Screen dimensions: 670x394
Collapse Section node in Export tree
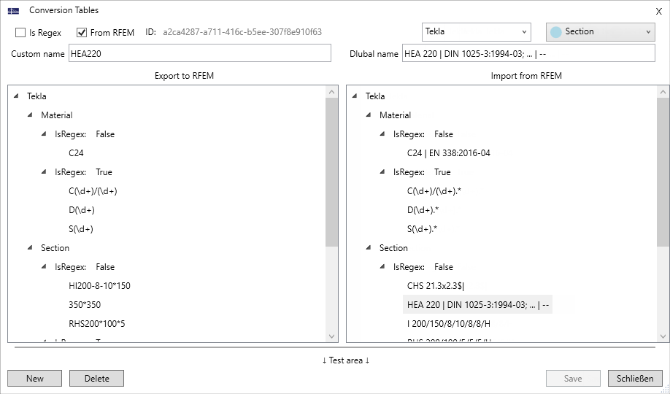31,248
